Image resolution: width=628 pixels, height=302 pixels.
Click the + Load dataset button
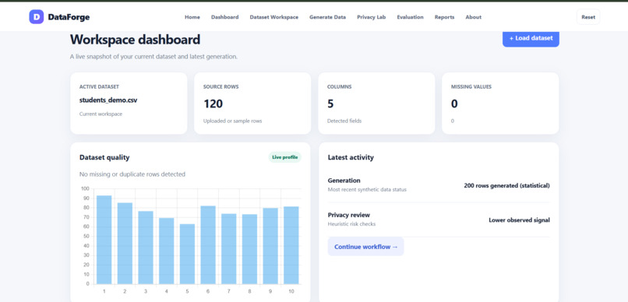click(531, 38)
